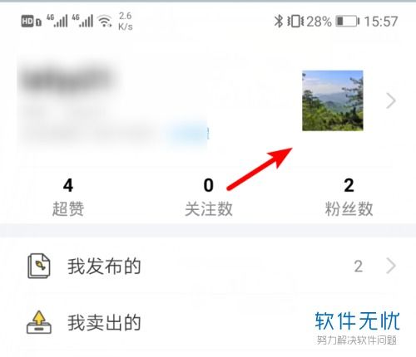The height and width of the screenshot is (357, 416).
Task: Tap the Wi-Fi signal icon
Action: (x=105, y=21)
